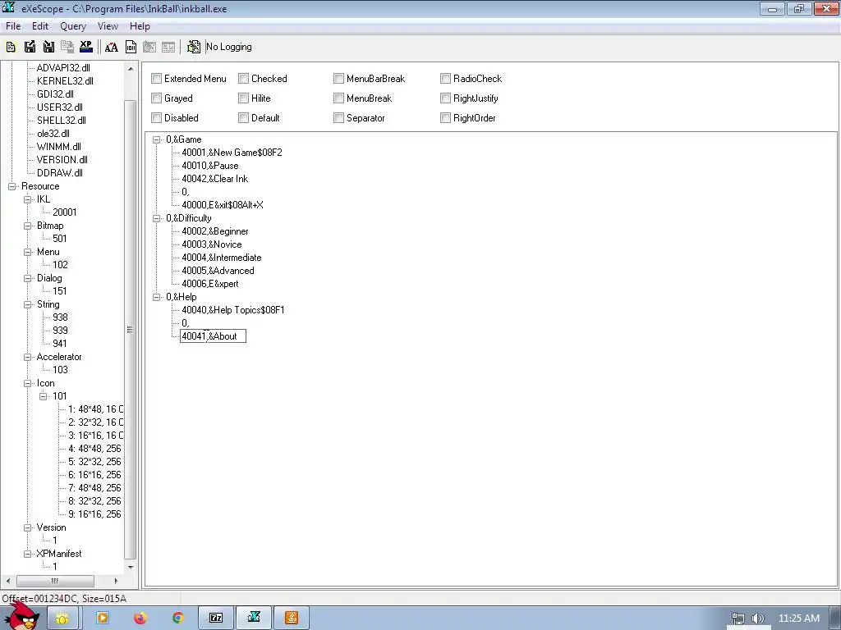The height and width of the screenshot is (630, 841).
Task: Open the Help menu
Action: (x=140, y=26)
